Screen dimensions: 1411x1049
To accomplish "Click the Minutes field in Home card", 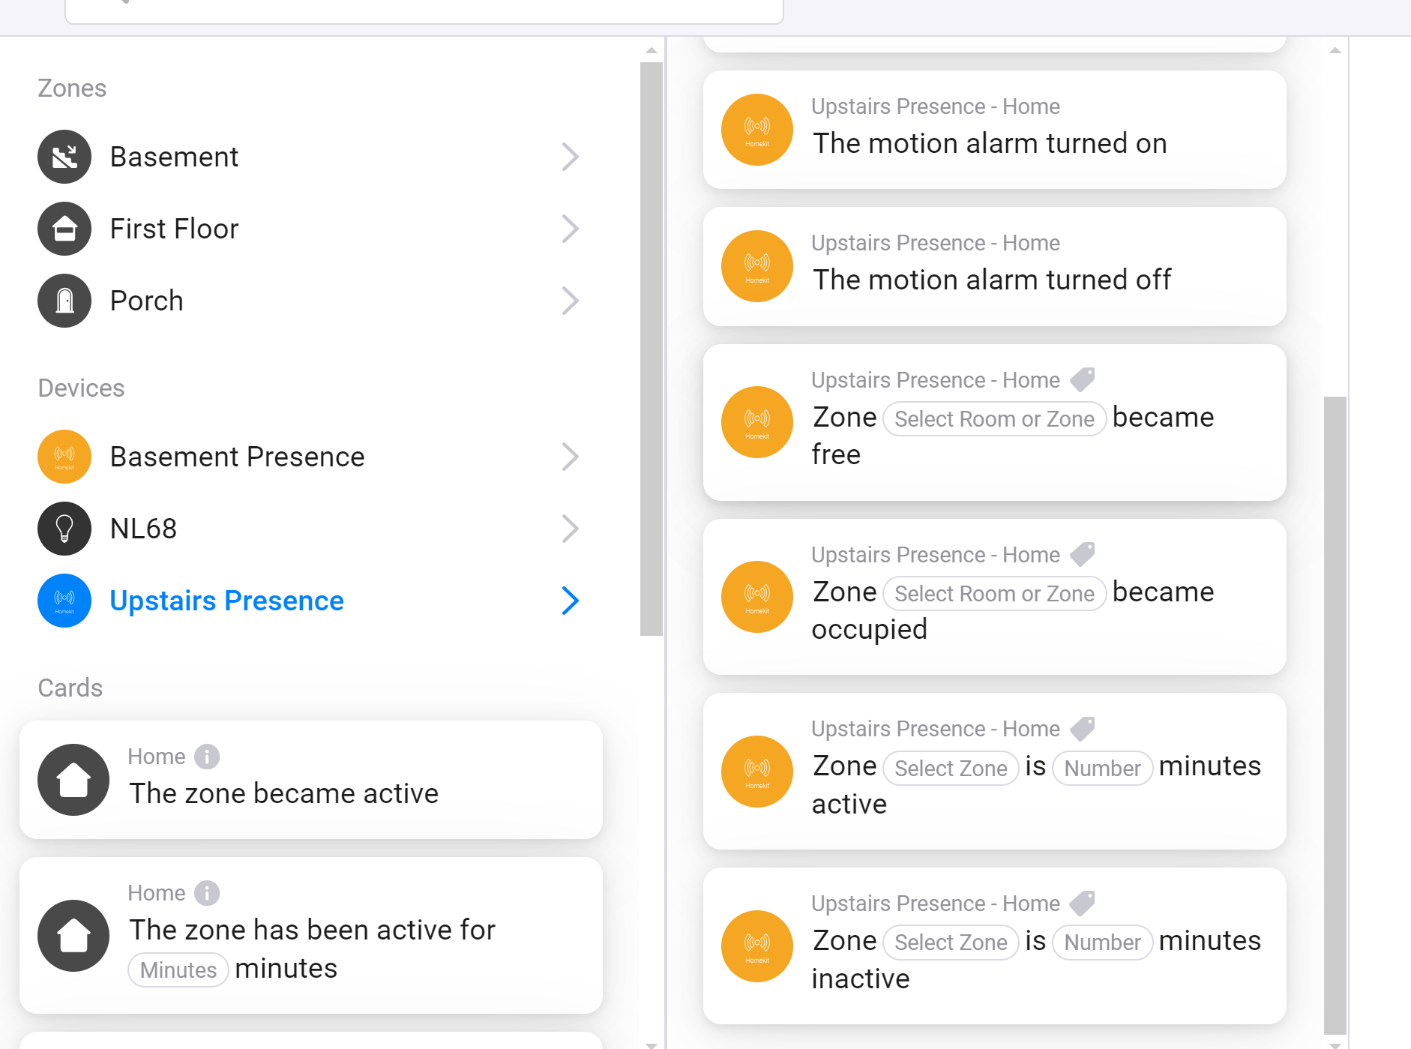I will click(x=178, y=970).
